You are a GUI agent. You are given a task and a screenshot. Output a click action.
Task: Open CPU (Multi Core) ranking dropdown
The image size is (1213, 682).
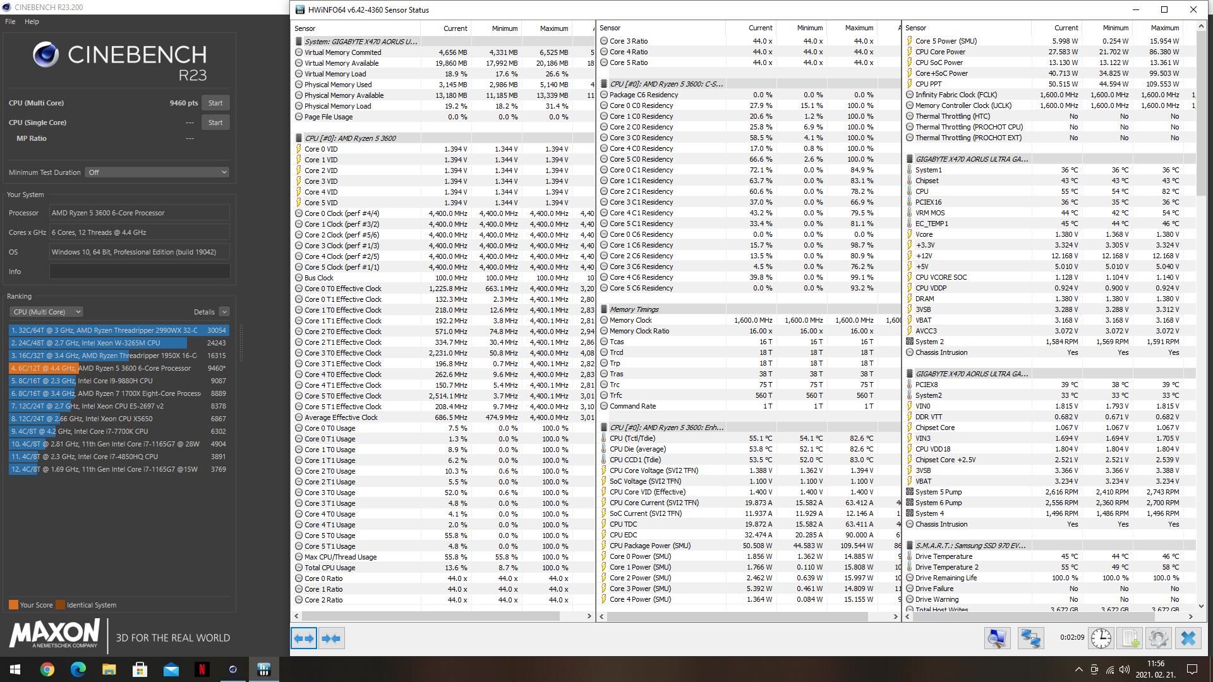click(46, 312)
